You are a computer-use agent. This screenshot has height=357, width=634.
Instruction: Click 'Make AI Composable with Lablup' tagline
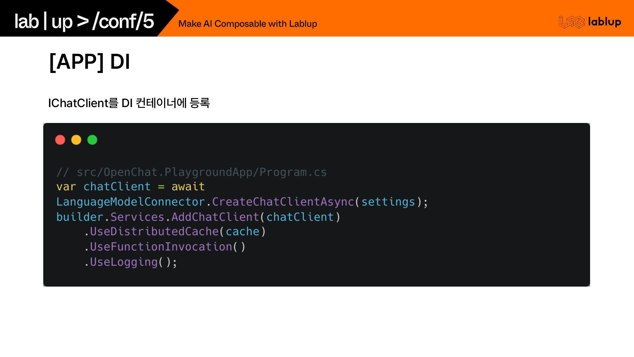pos(247,24)
